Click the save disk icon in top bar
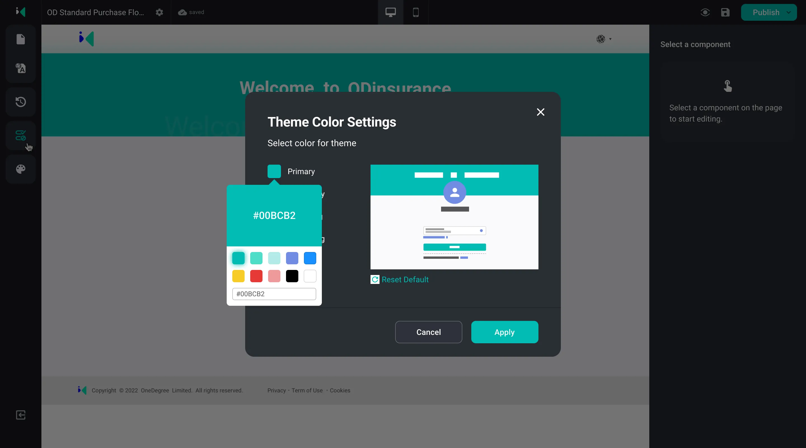Screen dimensions: 806x448 pos(725,12)
